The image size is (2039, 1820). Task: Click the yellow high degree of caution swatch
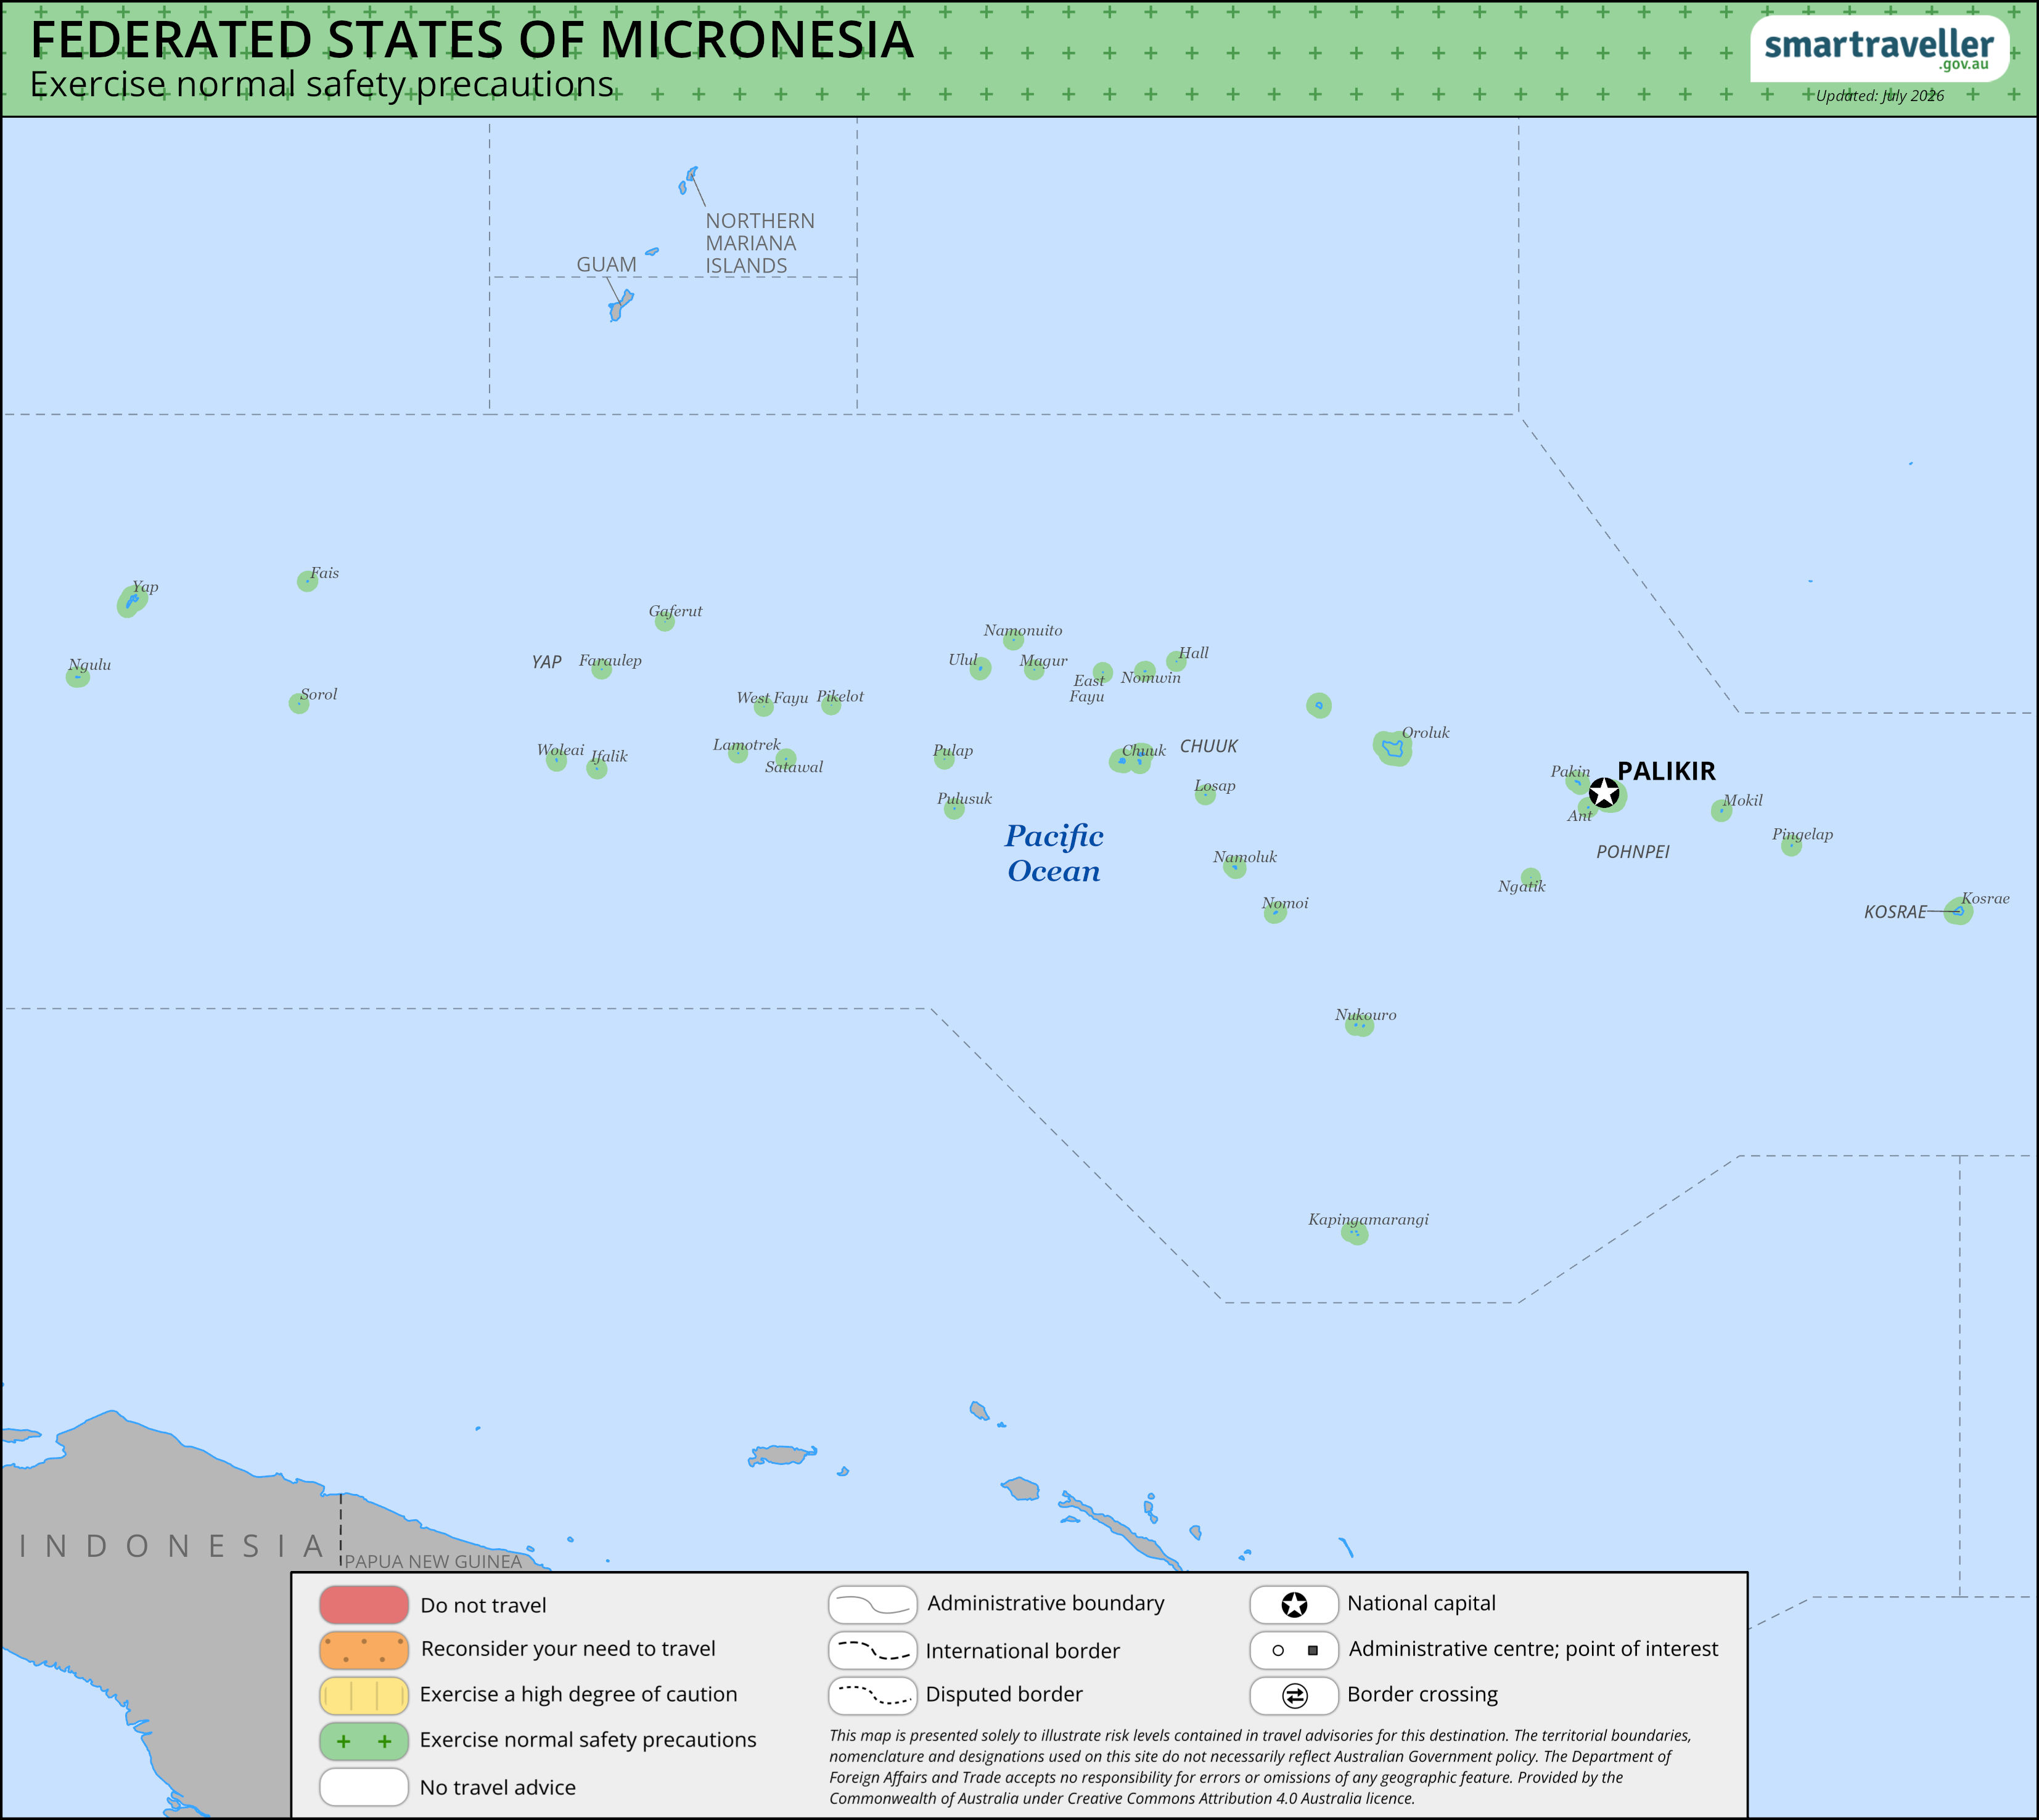click(x=364, y=1695)
